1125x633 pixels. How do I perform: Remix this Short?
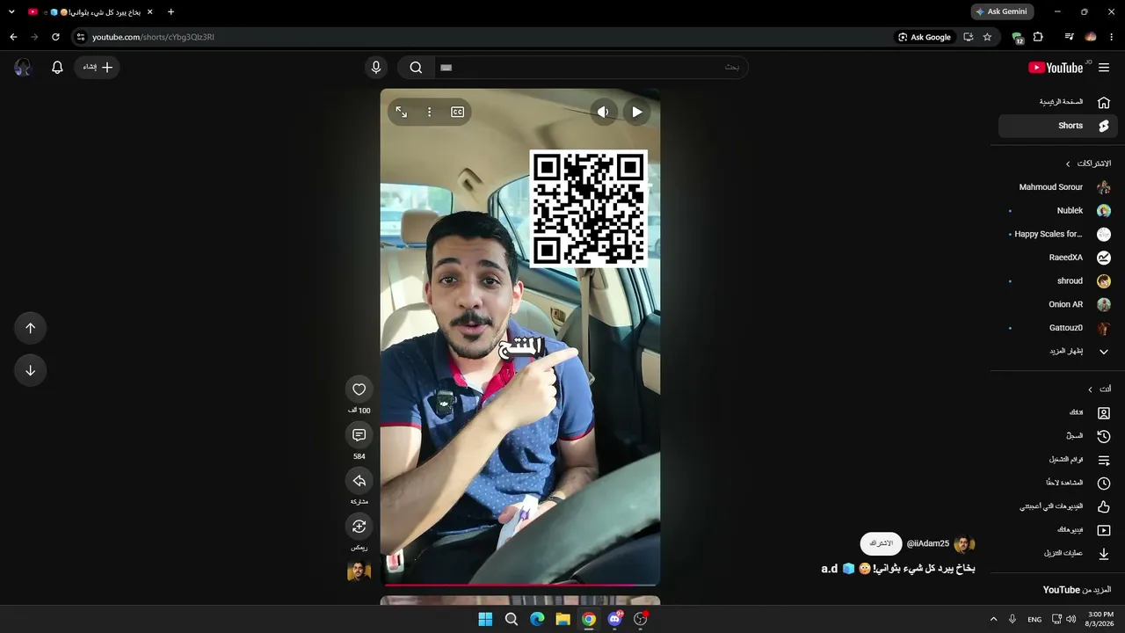(x=359, y=527)
